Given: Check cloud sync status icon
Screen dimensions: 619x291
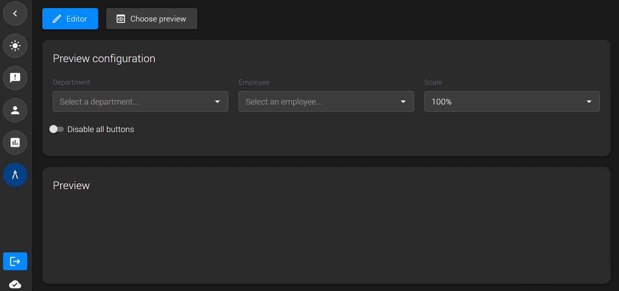Looking at the screenshot, I should coord(15,284).
